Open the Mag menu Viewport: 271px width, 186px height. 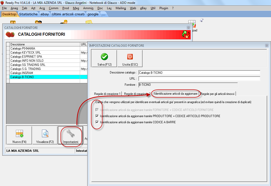(76, 8)
